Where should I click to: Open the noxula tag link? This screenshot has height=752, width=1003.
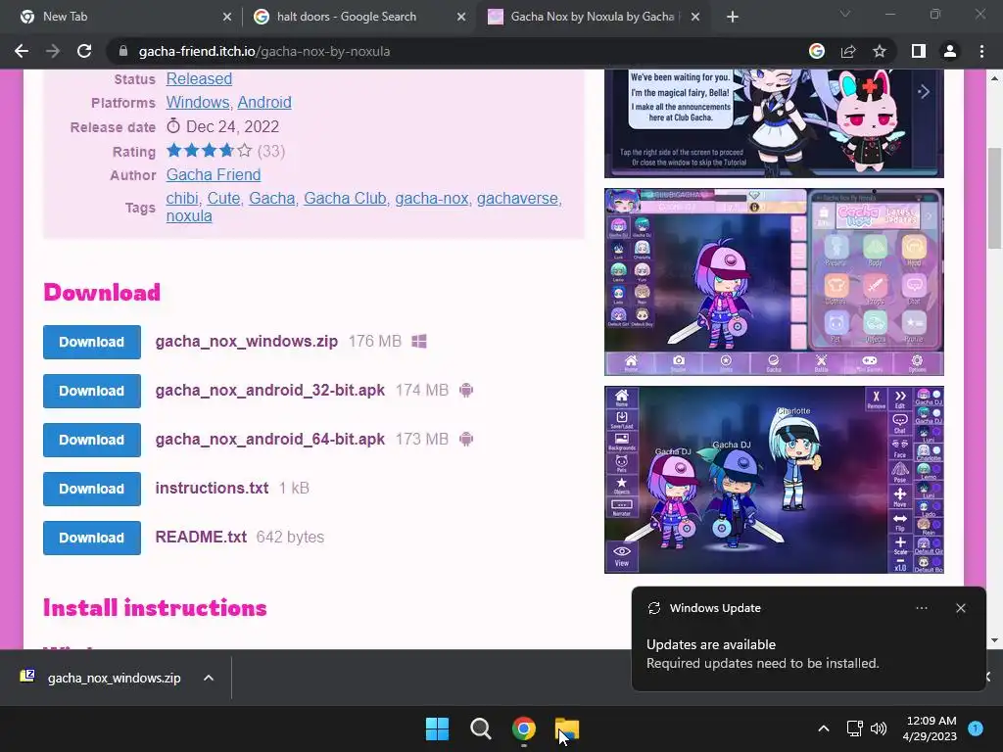pos(189,216)
